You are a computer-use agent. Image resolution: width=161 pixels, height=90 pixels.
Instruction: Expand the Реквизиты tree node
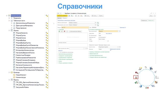click(9, 18)
